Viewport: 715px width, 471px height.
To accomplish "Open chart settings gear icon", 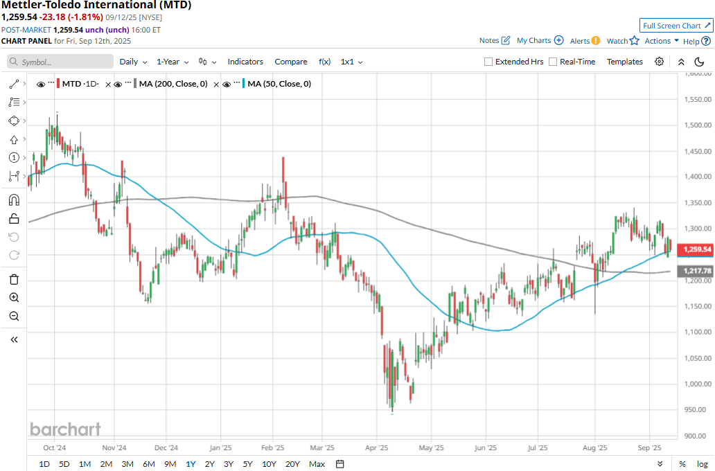I will pos(659,62).
